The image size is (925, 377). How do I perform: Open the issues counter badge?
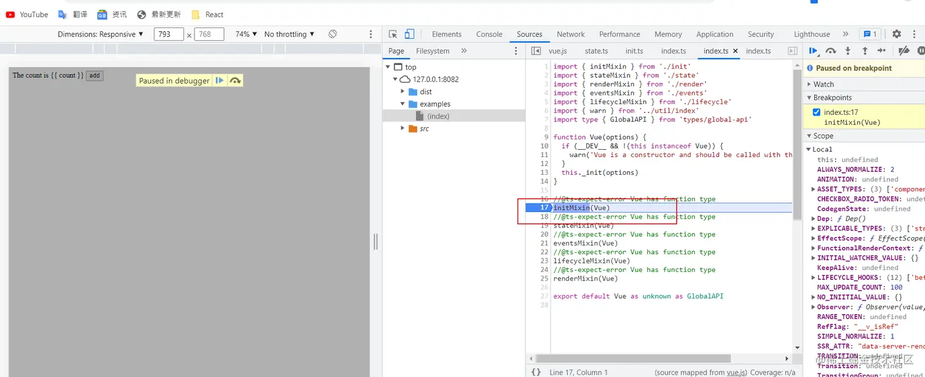pyautogui.click(x=869, y=34)
